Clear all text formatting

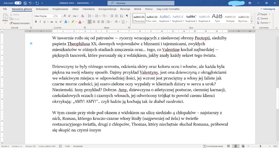(82, 16)
